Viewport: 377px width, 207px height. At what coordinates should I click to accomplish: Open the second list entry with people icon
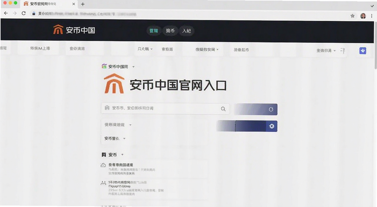coord(154,188)
